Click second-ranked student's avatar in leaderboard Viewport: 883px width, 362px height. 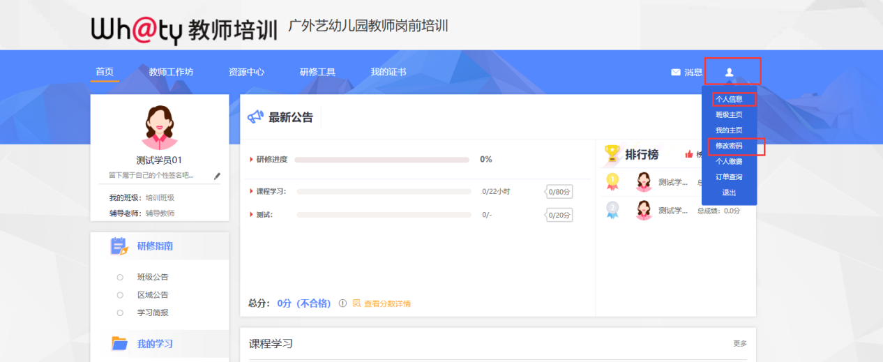[644, 210]
